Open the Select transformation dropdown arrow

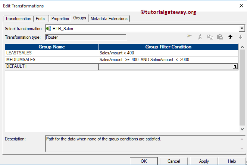point(242,28)
